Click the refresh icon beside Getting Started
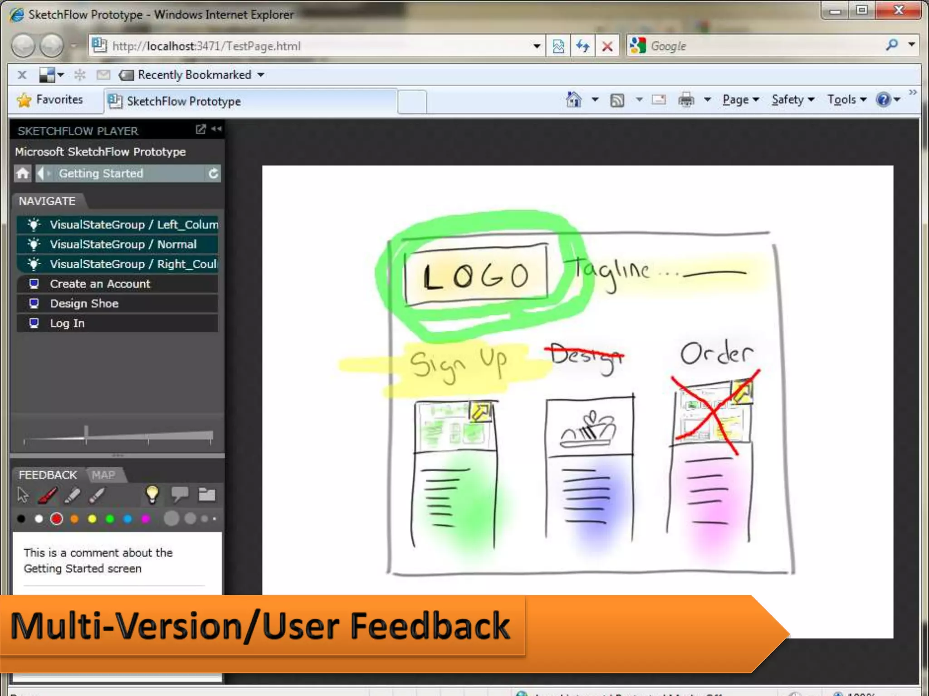The height and width of the screenshot is (696, 929). coord(213,174)
